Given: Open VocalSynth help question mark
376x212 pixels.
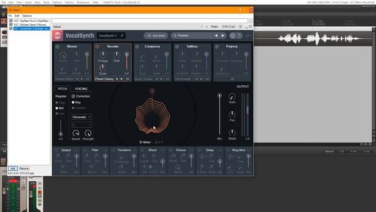Looking at the screenshot, I should tap(239, 35).
